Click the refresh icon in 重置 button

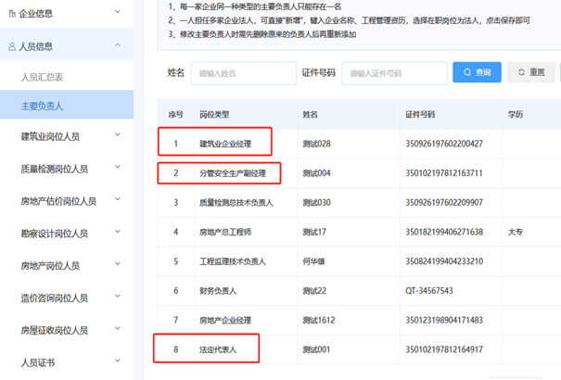tap(522, 72)
